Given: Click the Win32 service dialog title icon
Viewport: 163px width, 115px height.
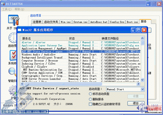Looking at the screenshot, I should point(20,30).
